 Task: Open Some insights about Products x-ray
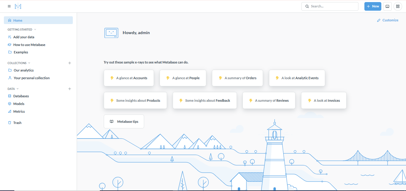(x=135, y=101)
